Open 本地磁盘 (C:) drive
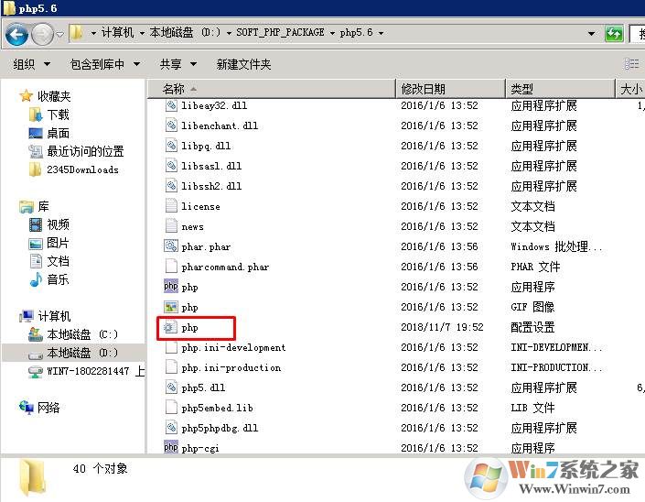The height and width of the screenshot is (502, 645). (73, 334)
